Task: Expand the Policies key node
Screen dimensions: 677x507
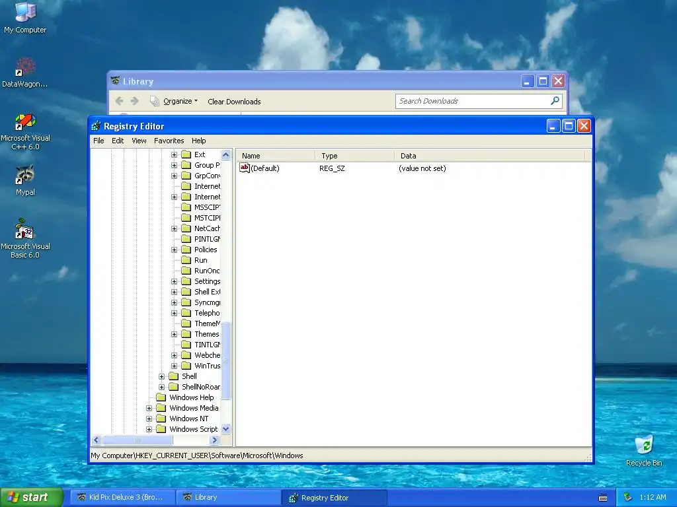Action: tap(174, 250)
